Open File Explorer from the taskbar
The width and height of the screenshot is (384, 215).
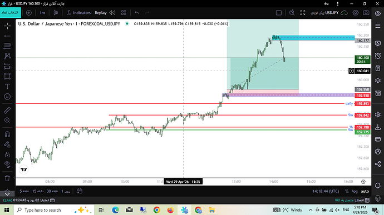click(211, 210)
